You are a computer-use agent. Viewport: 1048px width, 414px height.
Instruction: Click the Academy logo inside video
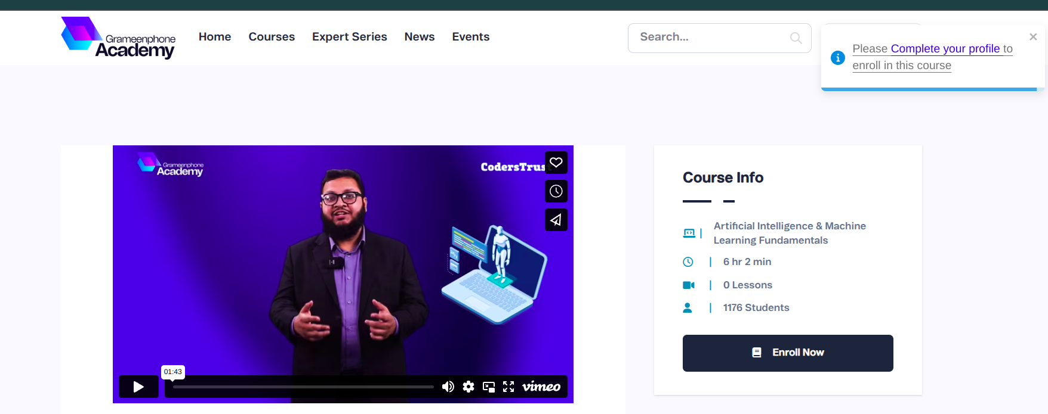click(x=171, y=164)
